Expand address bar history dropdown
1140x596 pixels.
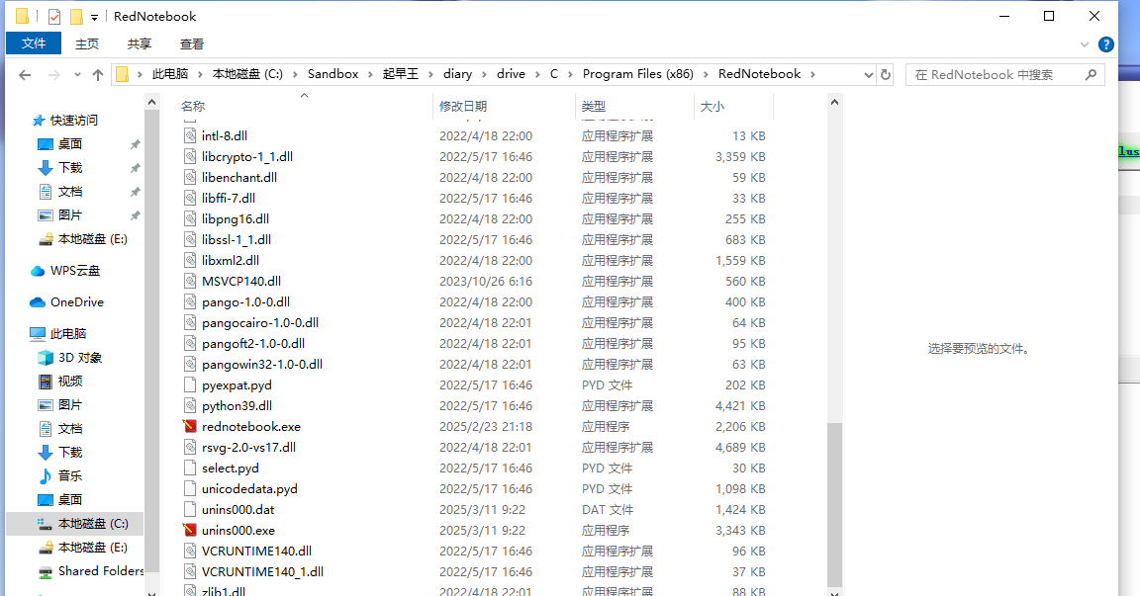click(x=868, y=75)
